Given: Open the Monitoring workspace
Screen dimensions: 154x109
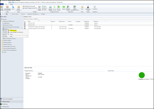Looking at the screenshot, I should 5,104.
